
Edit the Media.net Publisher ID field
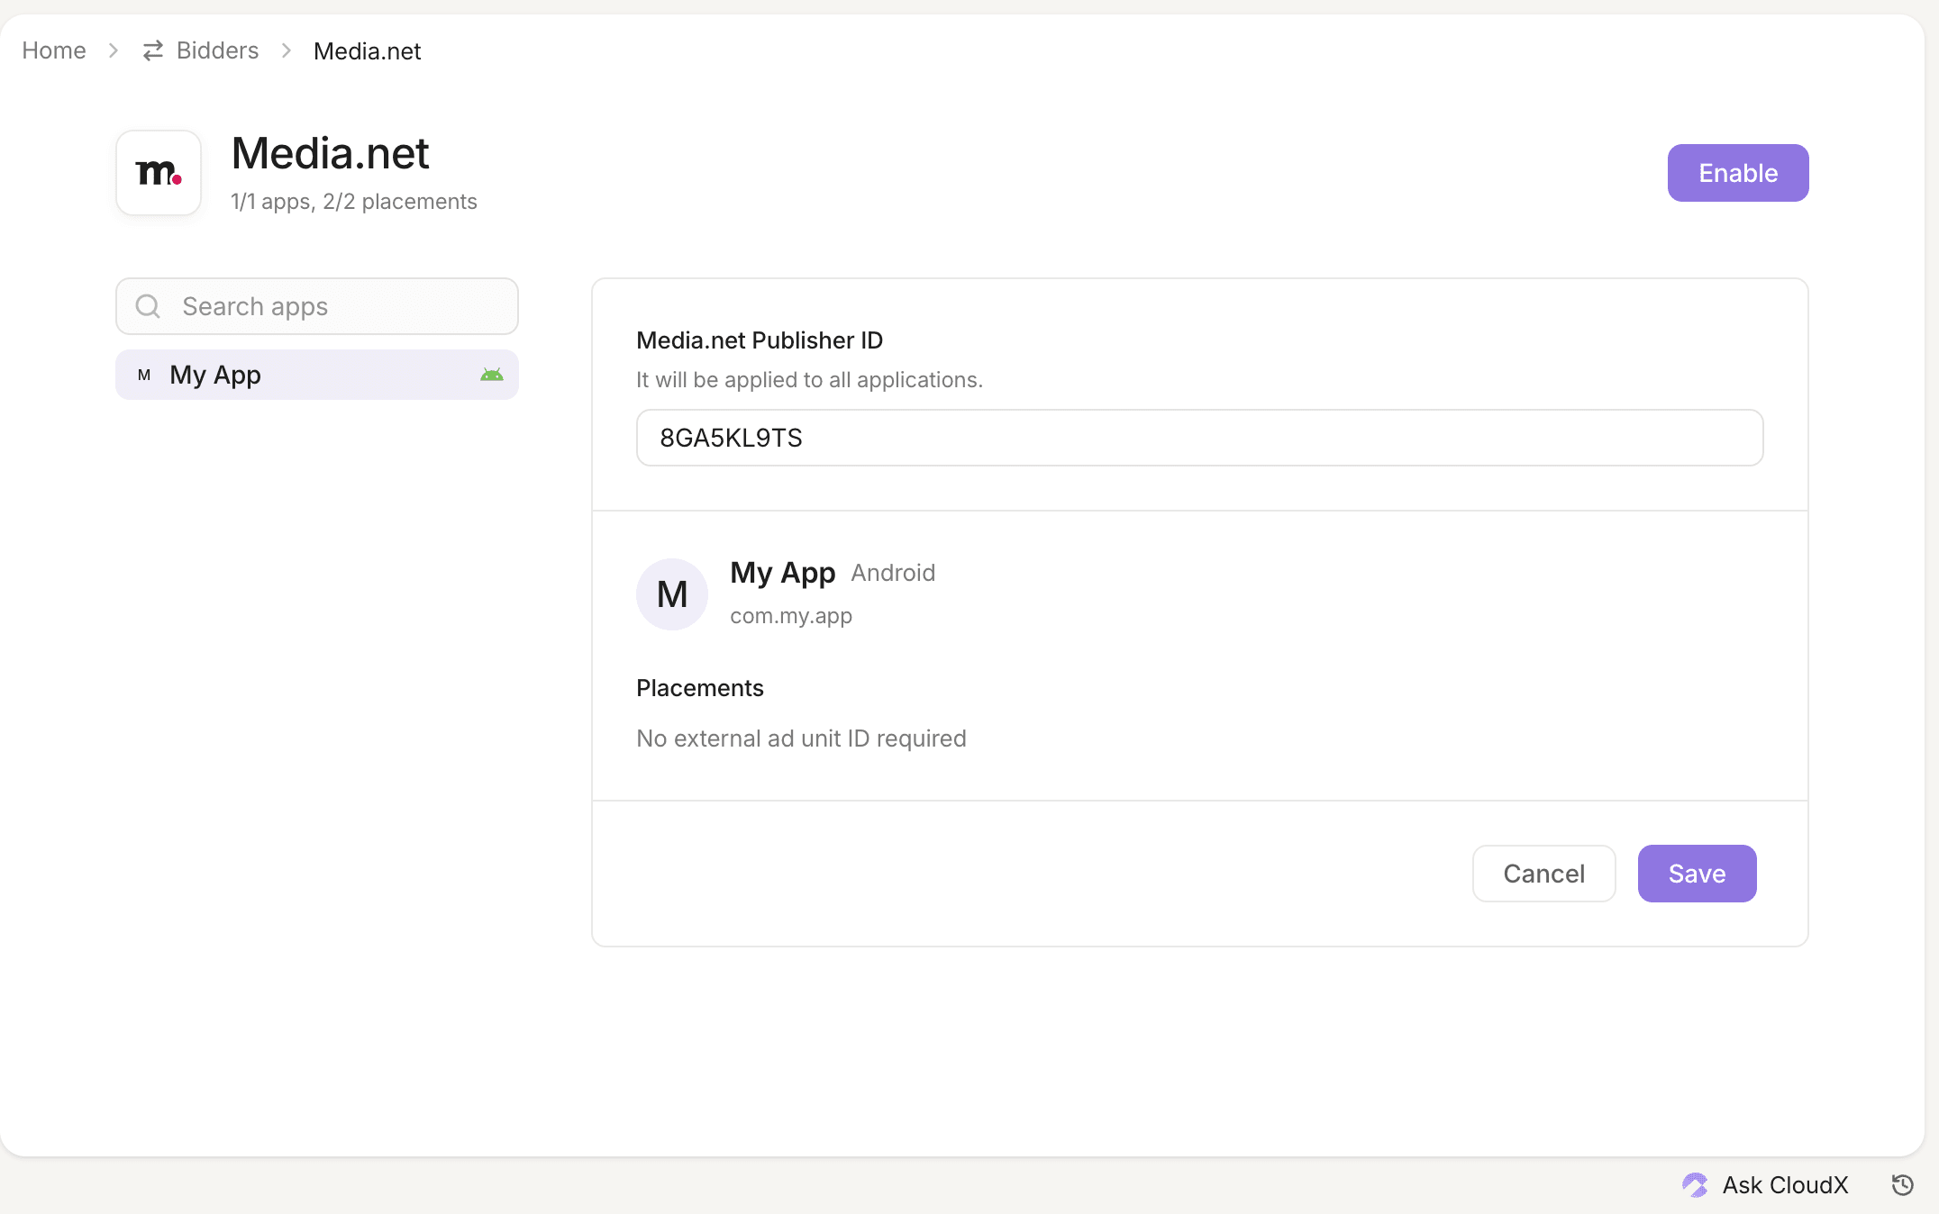(x=1199, y=438)
